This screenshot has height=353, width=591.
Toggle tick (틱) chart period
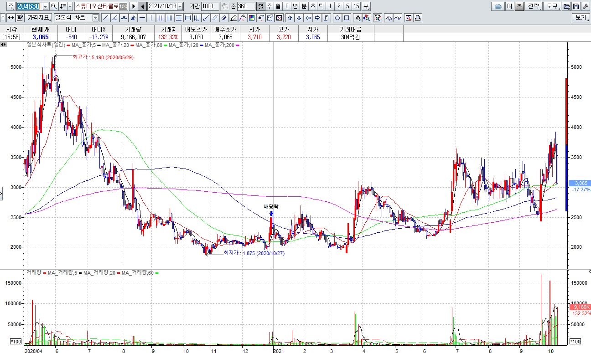pos(321,6)
